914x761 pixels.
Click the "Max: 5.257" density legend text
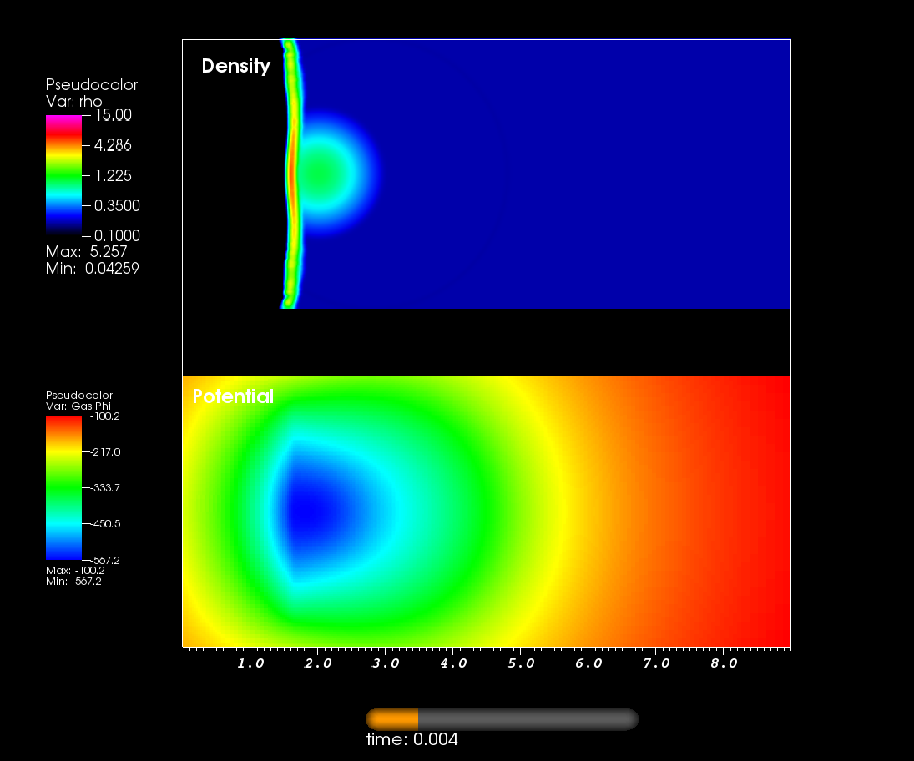[86, 252]
